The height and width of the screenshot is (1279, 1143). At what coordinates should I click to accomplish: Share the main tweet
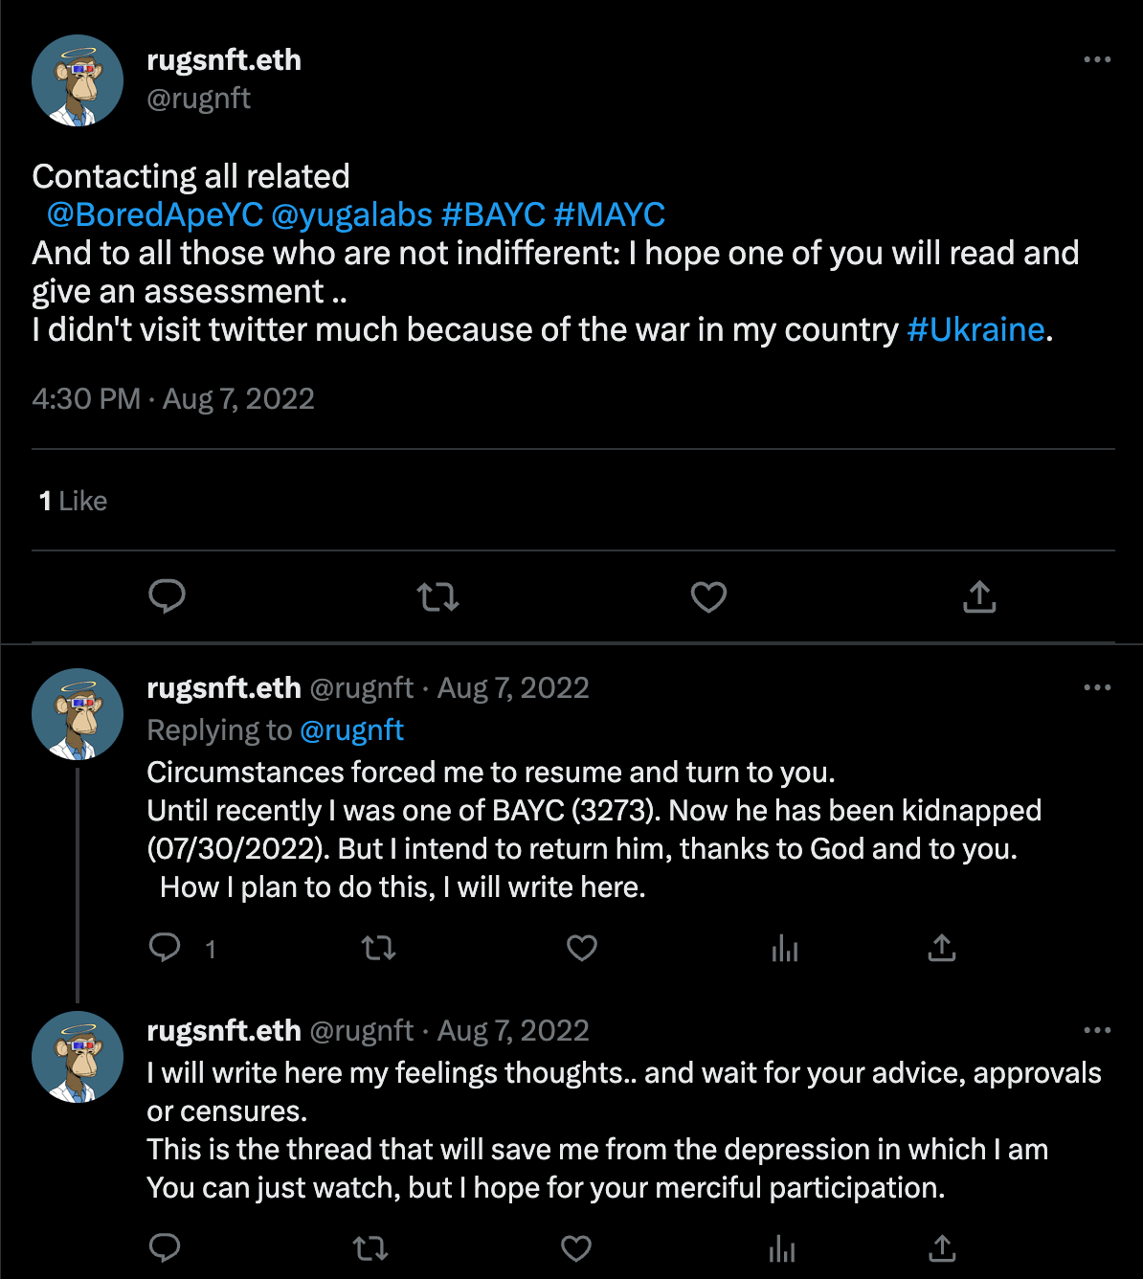tap(979, 596)
